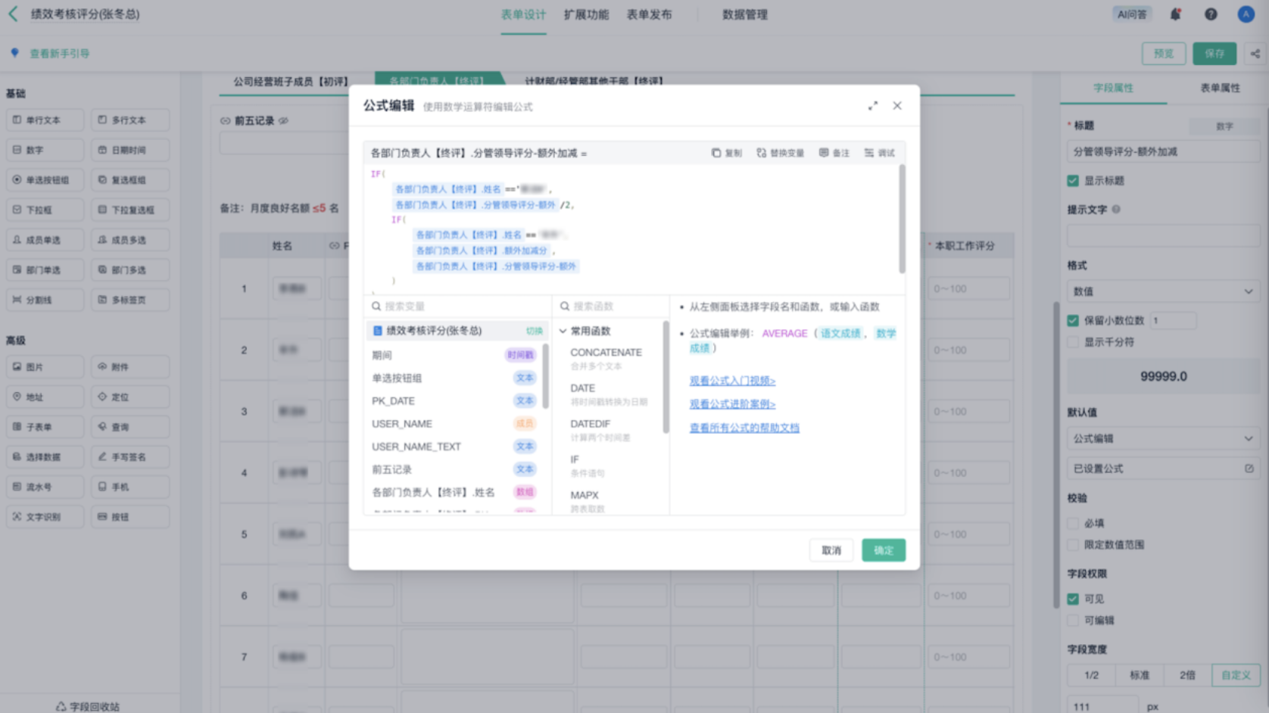The height and width of the screenshot is (713, 1269).
Task: Add a 复选框组 field
Action: tap(130, 180)
